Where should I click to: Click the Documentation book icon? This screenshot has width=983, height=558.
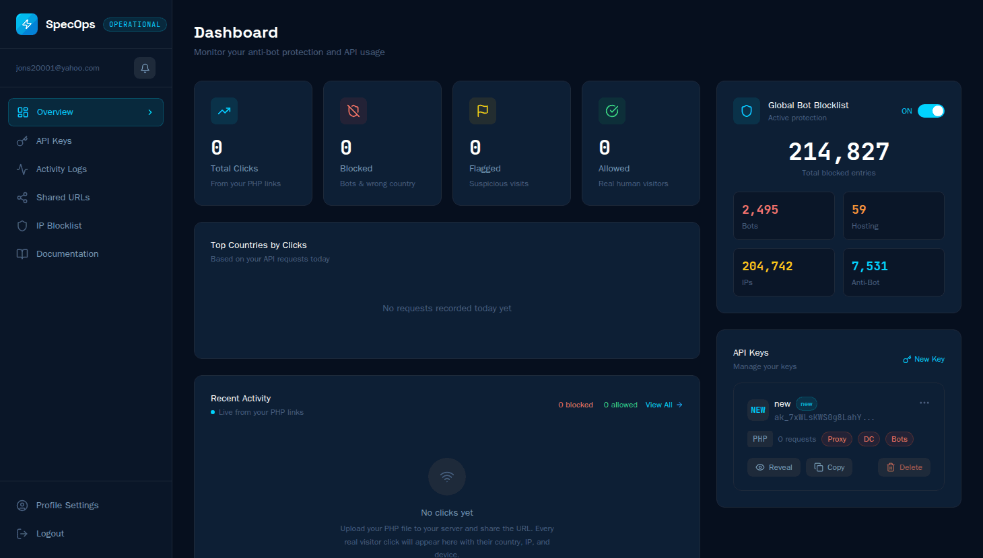point(22,253)
